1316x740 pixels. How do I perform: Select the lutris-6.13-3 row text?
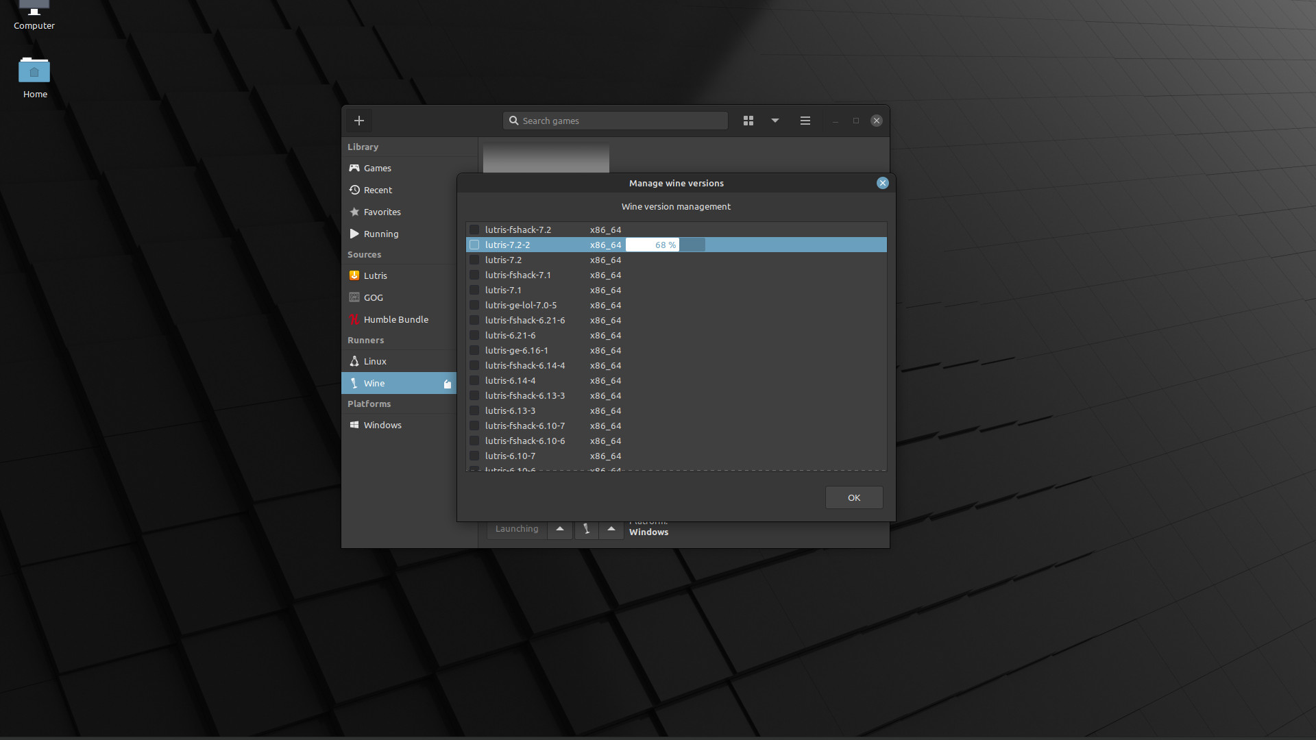[510, 410]
